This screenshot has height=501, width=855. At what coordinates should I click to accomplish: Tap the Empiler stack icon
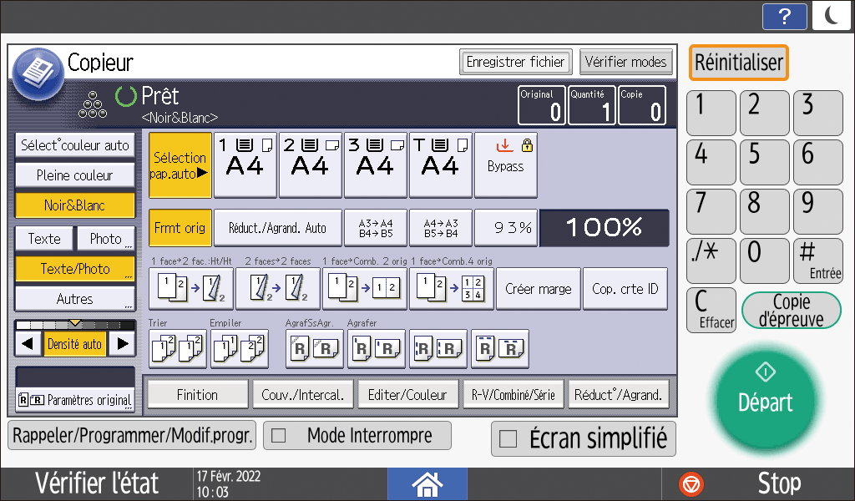tap(239, 349)
